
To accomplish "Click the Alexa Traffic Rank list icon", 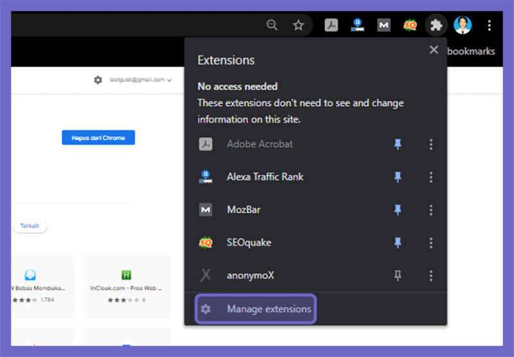I will coord(206,177).
